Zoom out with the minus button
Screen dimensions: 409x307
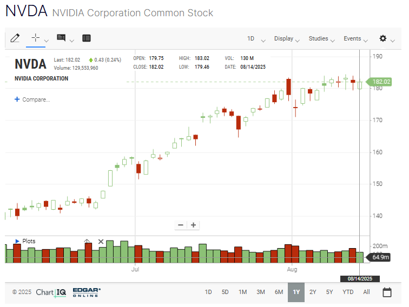tap(180, 225)
